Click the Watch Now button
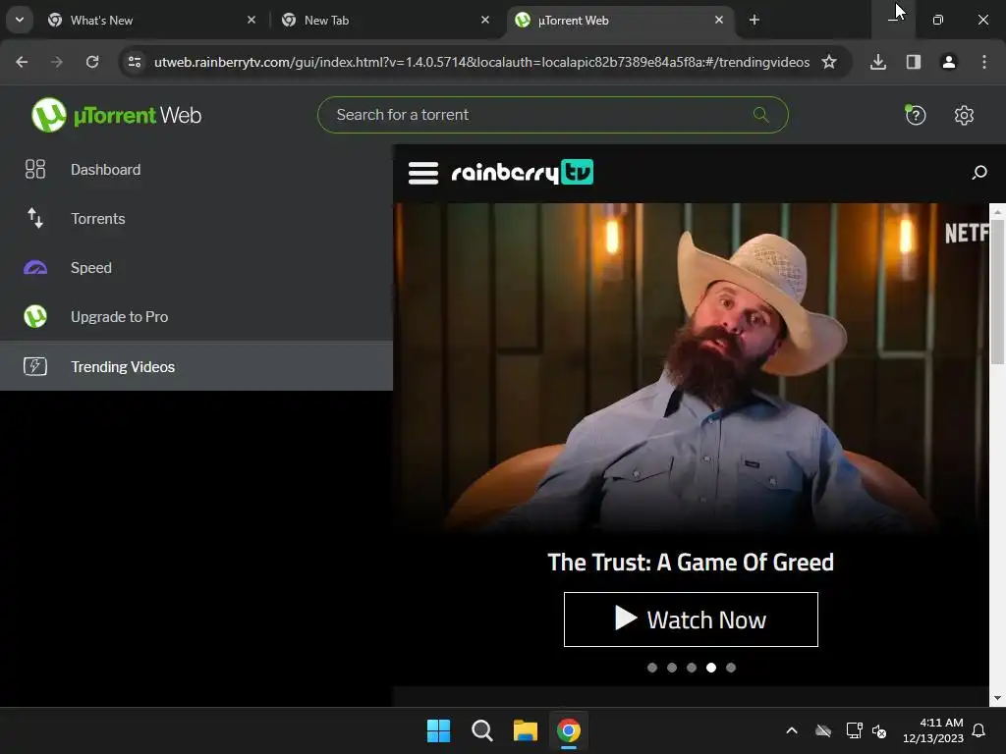The image size is (1006, 754). (x=691, y=619)
